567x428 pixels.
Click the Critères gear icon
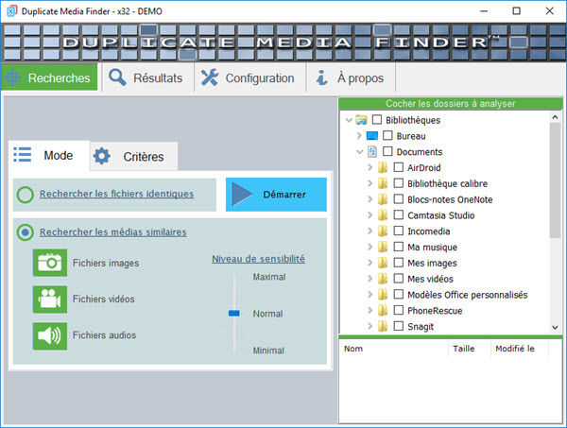tap(102, 156)
